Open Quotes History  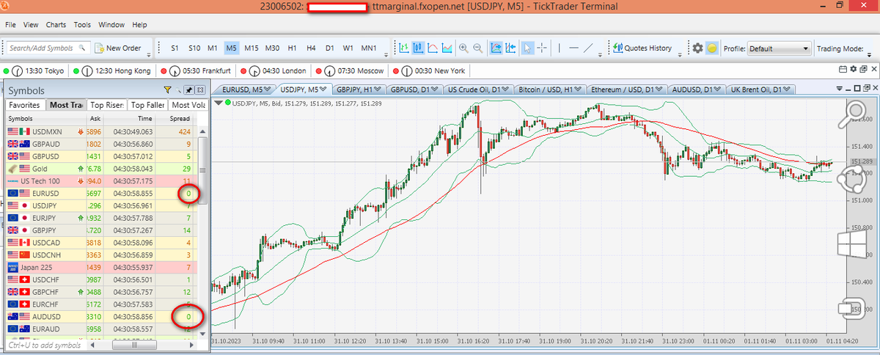pyautogui.click(x=642, y=48)
